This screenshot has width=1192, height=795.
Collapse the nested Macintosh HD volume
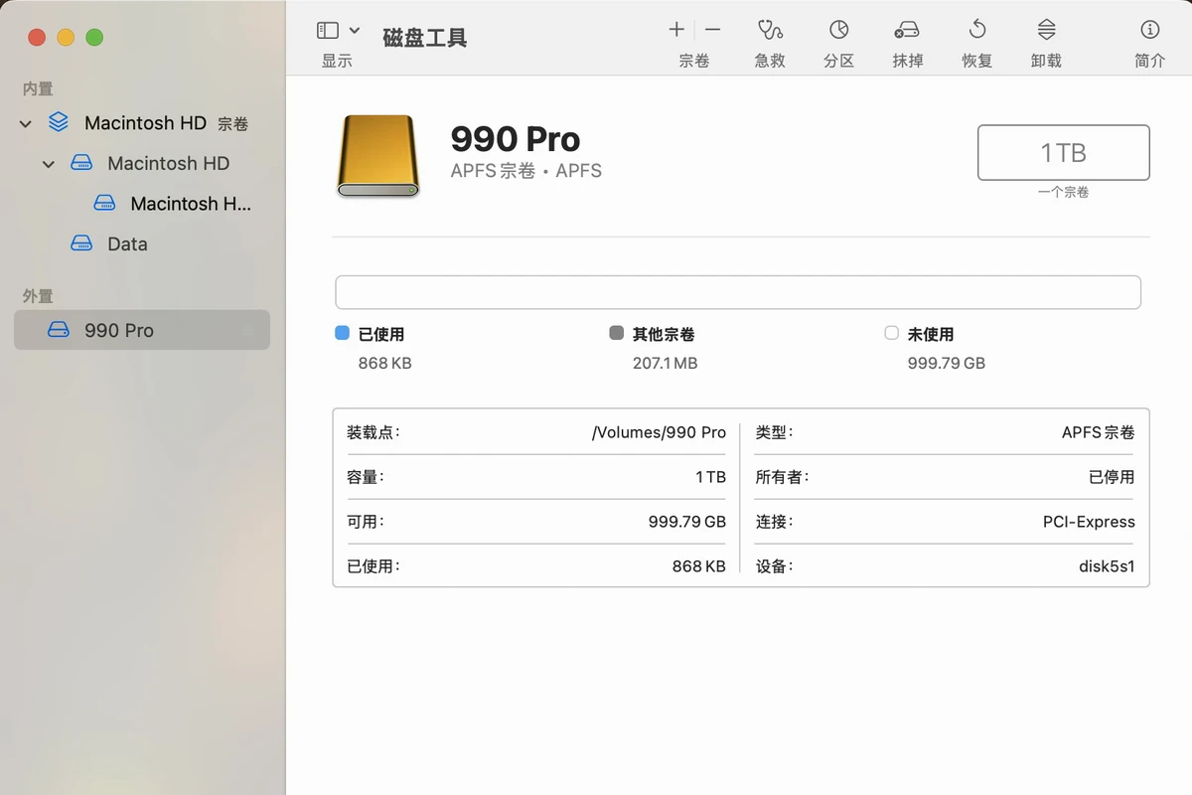49,164
